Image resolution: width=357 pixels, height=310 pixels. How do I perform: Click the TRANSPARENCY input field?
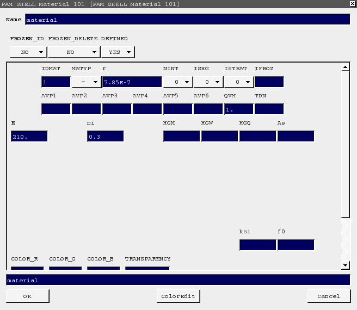[147, 268]
